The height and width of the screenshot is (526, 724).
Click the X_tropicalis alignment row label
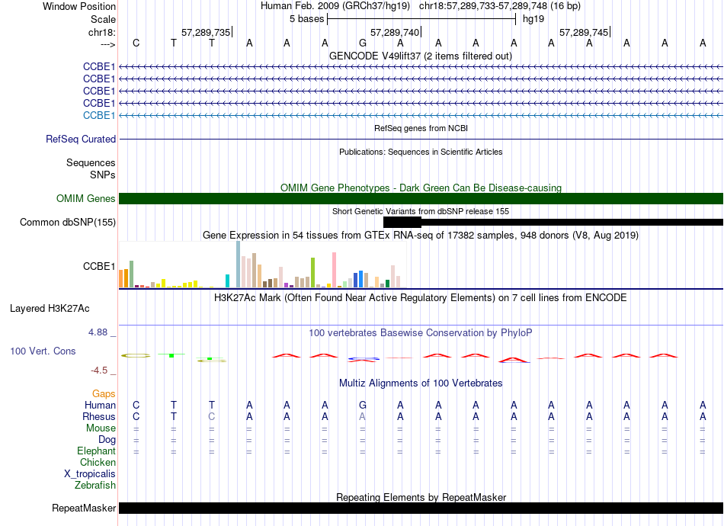tap(90, 474)
